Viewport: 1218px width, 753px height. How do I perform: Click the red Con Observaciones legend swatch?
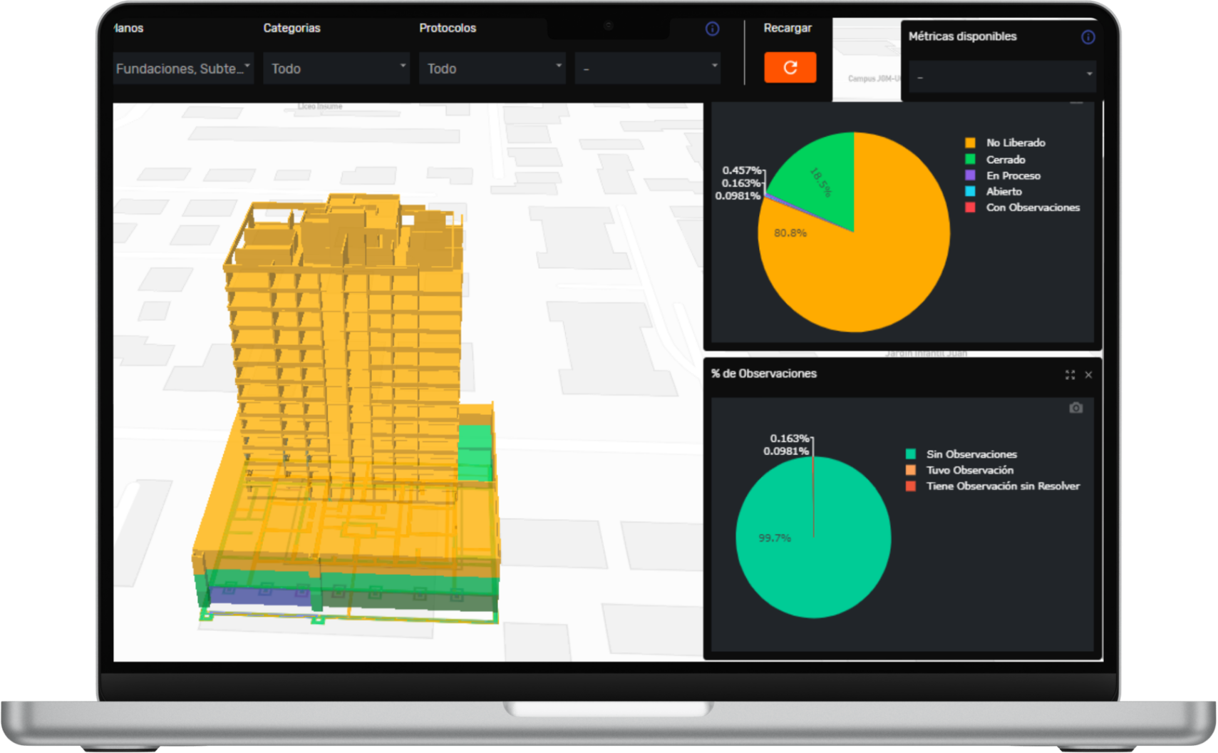click(970, 208)
